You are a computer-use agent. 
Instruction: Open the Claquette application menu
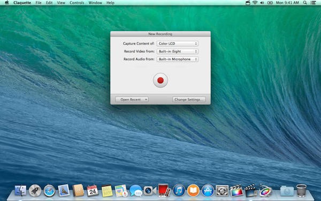[22, 3]
